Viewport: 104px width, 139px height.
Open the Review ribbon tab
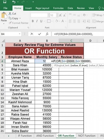click(x=81, y=8)
